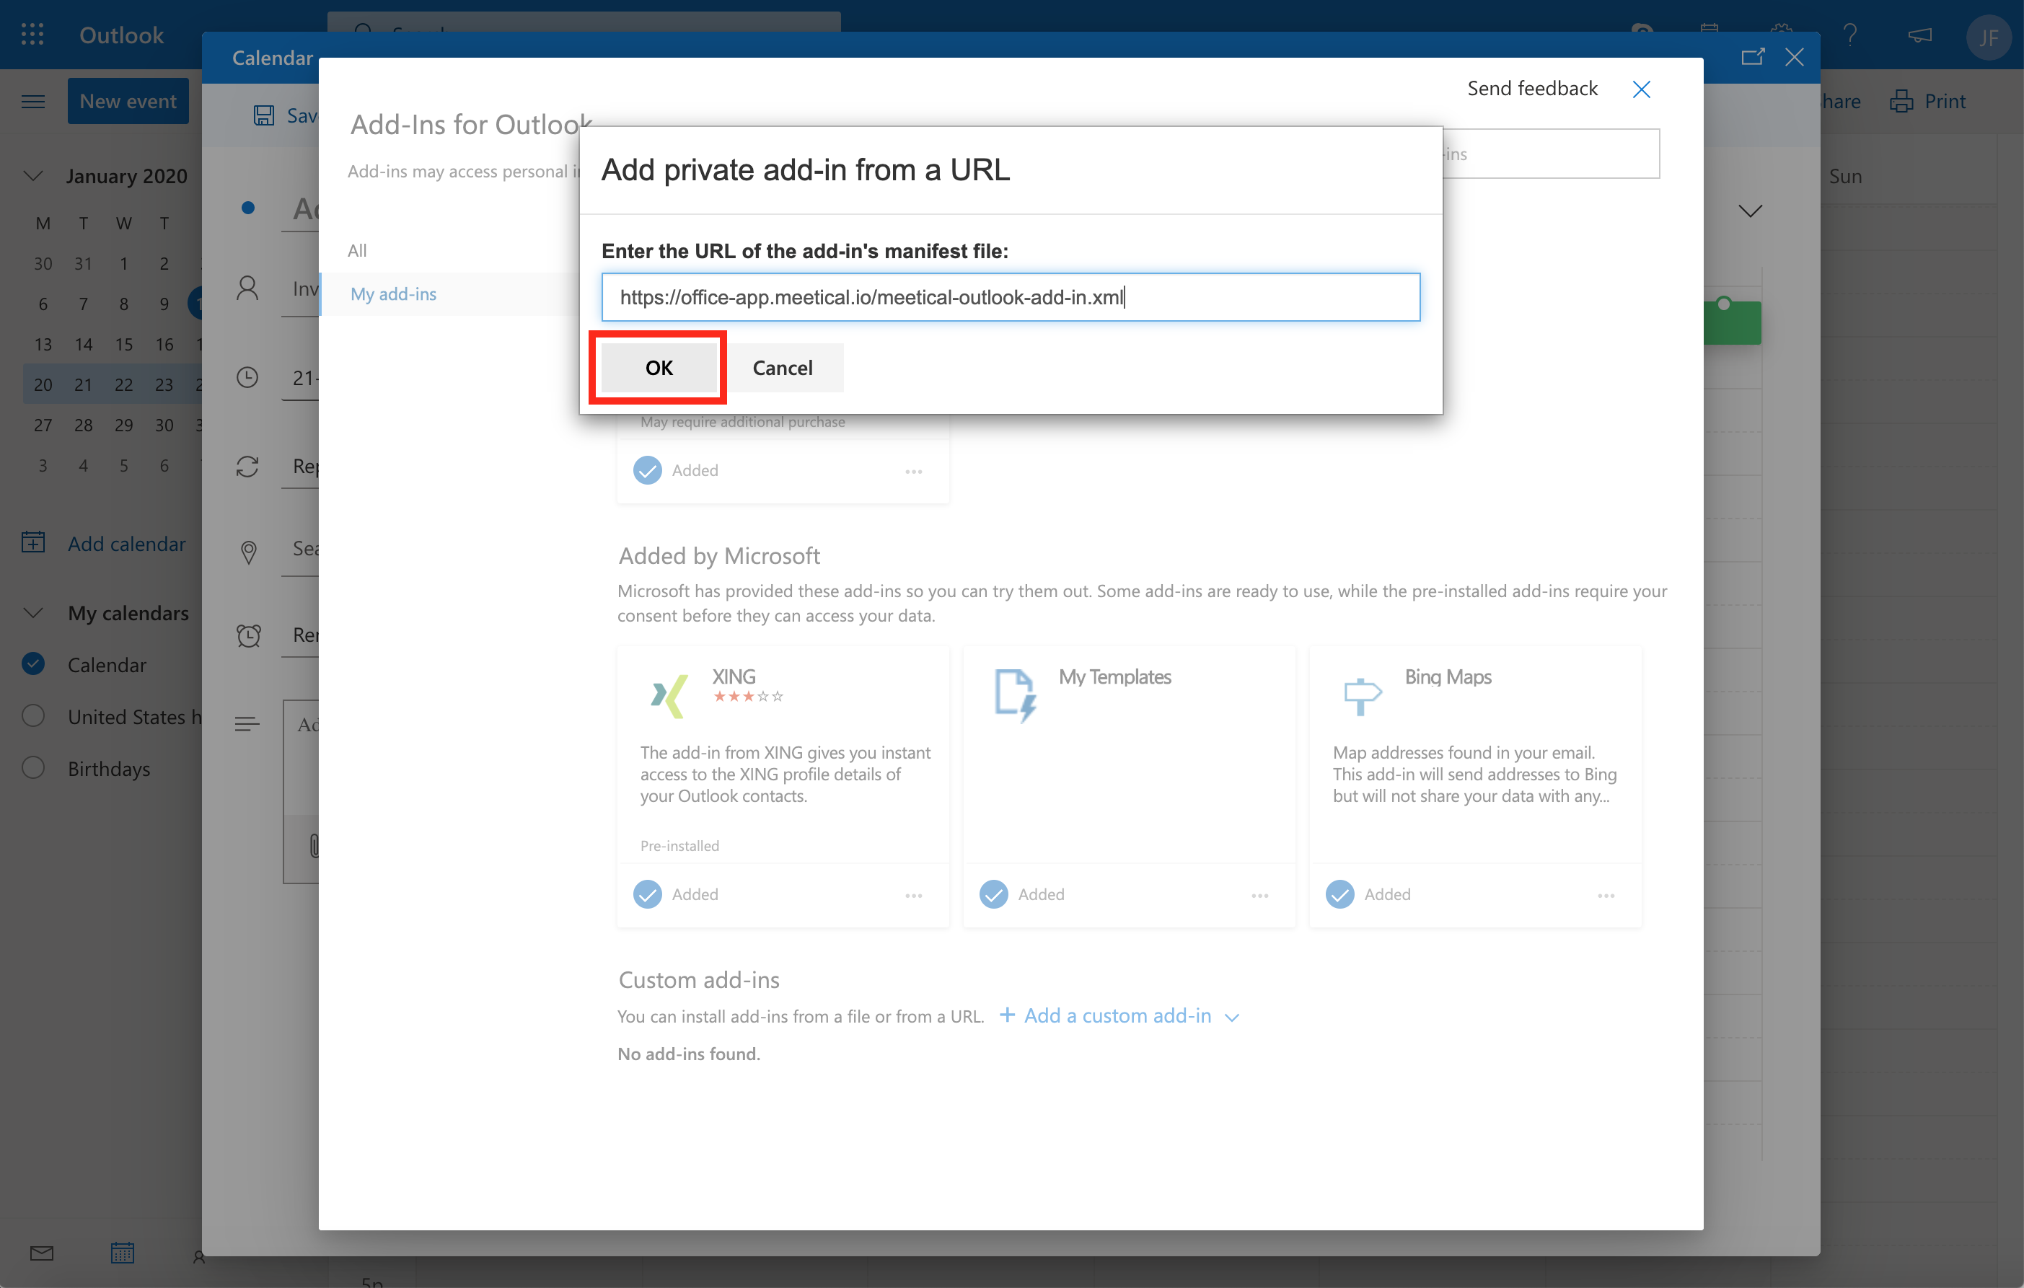Close the Calendar event window
This screenshot has height=1288, width=2024.
click(1795, 57)
